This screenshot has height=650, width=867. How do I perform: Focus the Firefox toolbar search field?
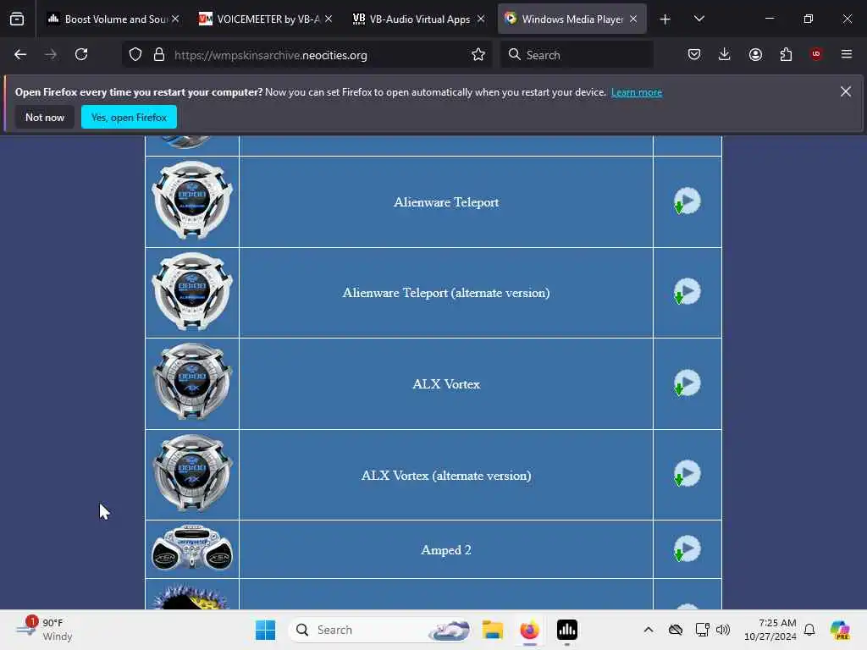pos(577,55)
